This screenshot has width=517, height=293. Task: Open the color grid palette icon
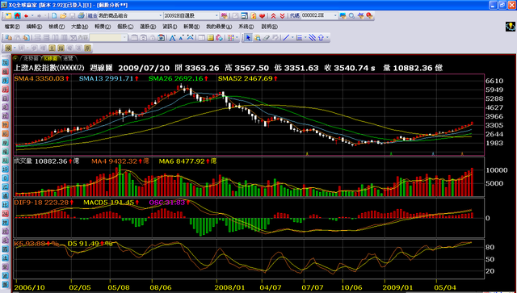click(231, 38)
